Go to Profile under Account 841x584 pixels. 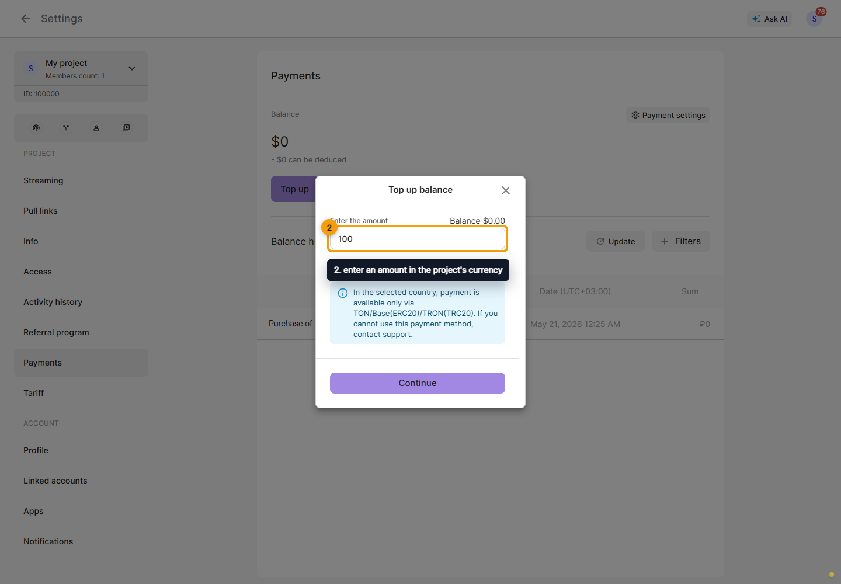click(81, 450)
